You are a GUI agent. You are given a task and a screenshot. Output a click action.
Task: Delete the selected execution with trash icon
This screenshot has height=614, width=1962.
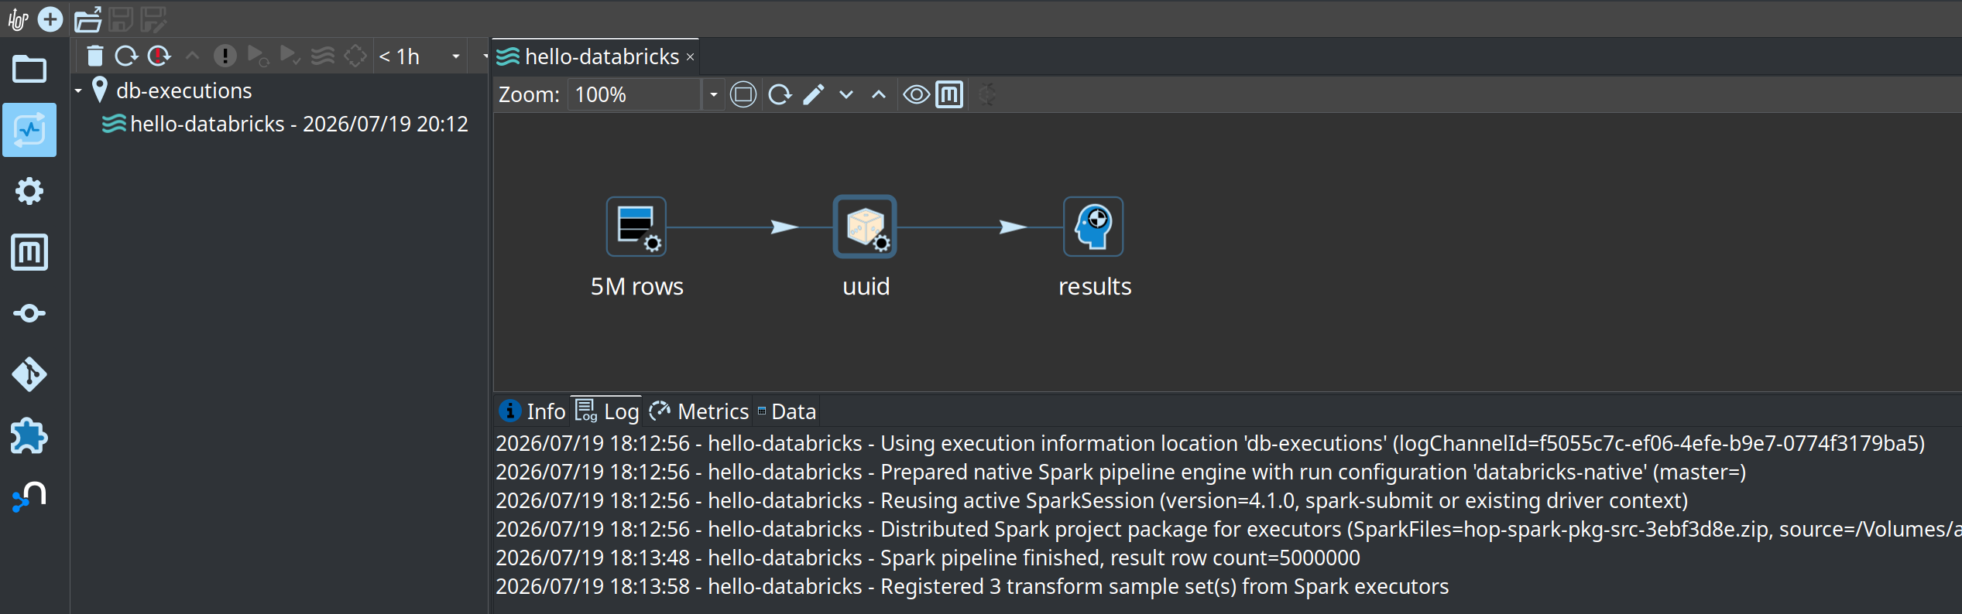pyautogui.click(x=94, y=56)
